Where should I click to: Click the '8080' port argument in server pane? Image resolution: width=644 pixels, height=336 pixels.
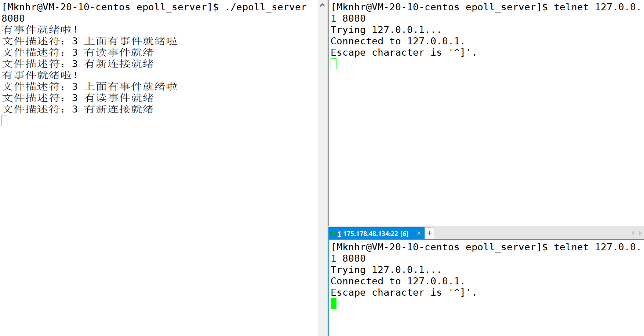pyautogui.click(x=13, y=18)
